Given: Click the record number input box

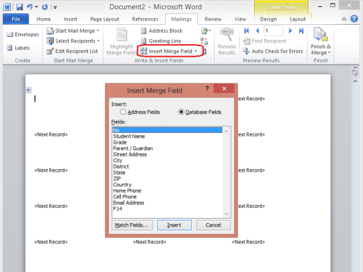Looking at the screenshot, I should point(273,31).
